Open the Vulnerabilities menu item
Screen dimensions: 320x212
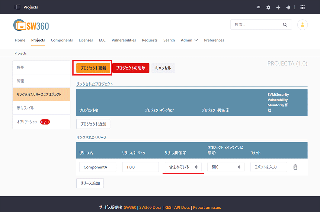(124, 40)
